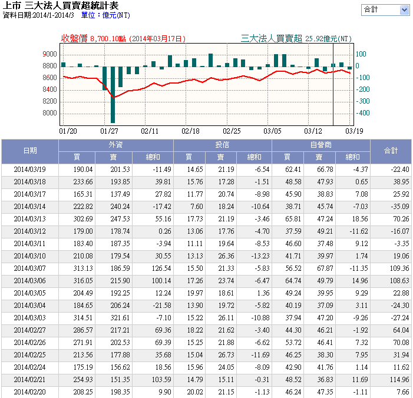Click the 日期 column header
Image resolution: width=413 pixels, height=398 pixels.
pyautogui.click(x=30, y=151)
